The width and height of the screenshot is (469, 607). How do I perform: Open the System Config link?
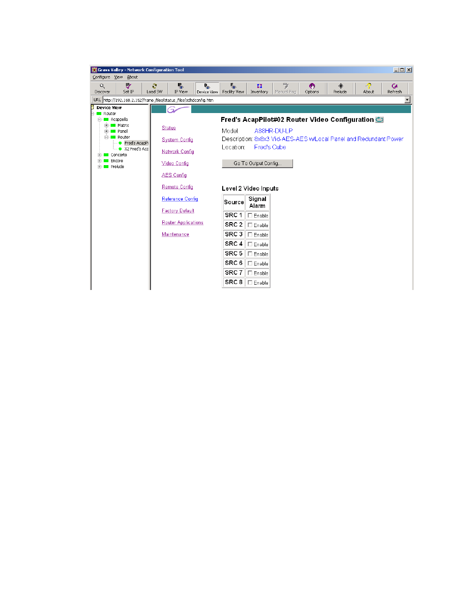tap(177, 140)
